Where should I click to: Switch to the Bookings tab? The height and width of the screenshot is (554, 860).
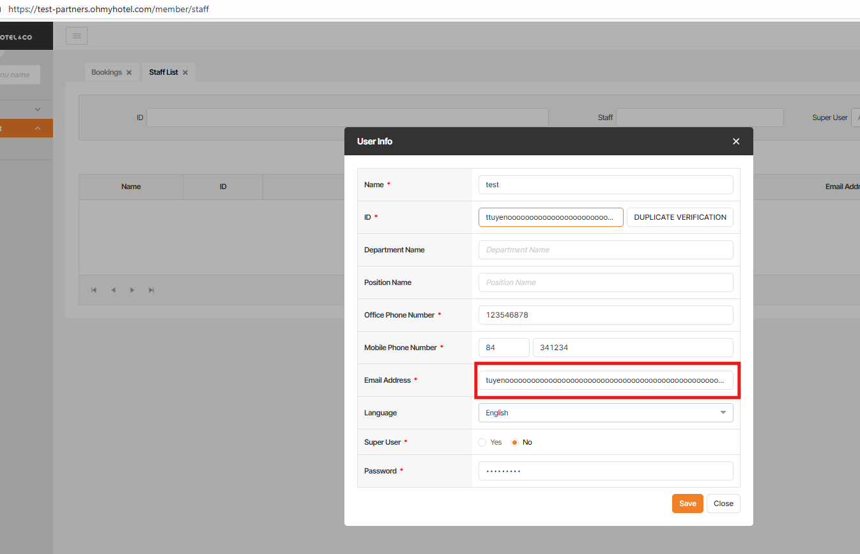[106, 73]
